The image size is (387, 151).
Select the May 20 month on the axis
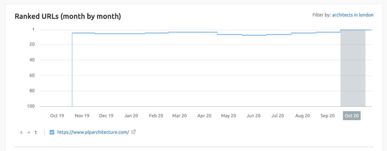[x=229, y=116]
